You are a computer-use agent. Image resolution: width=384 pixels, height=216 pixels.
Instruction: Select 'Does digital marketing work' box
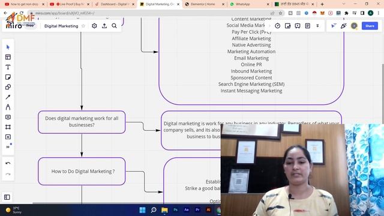(82, 122)
